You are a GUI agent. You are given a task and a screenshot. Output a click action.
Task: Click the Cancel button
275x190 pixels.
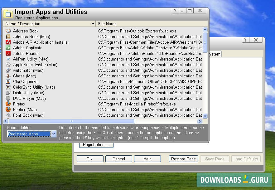118,159
